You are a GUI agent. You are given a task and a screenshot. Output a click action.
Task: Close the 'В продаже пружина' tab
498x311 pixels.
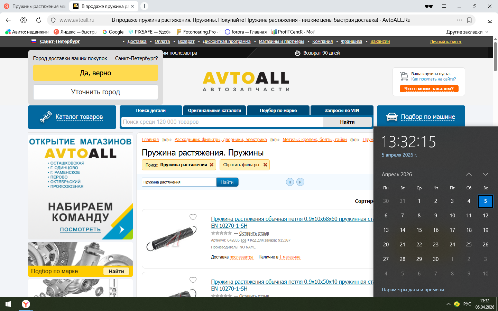[132, 6]
